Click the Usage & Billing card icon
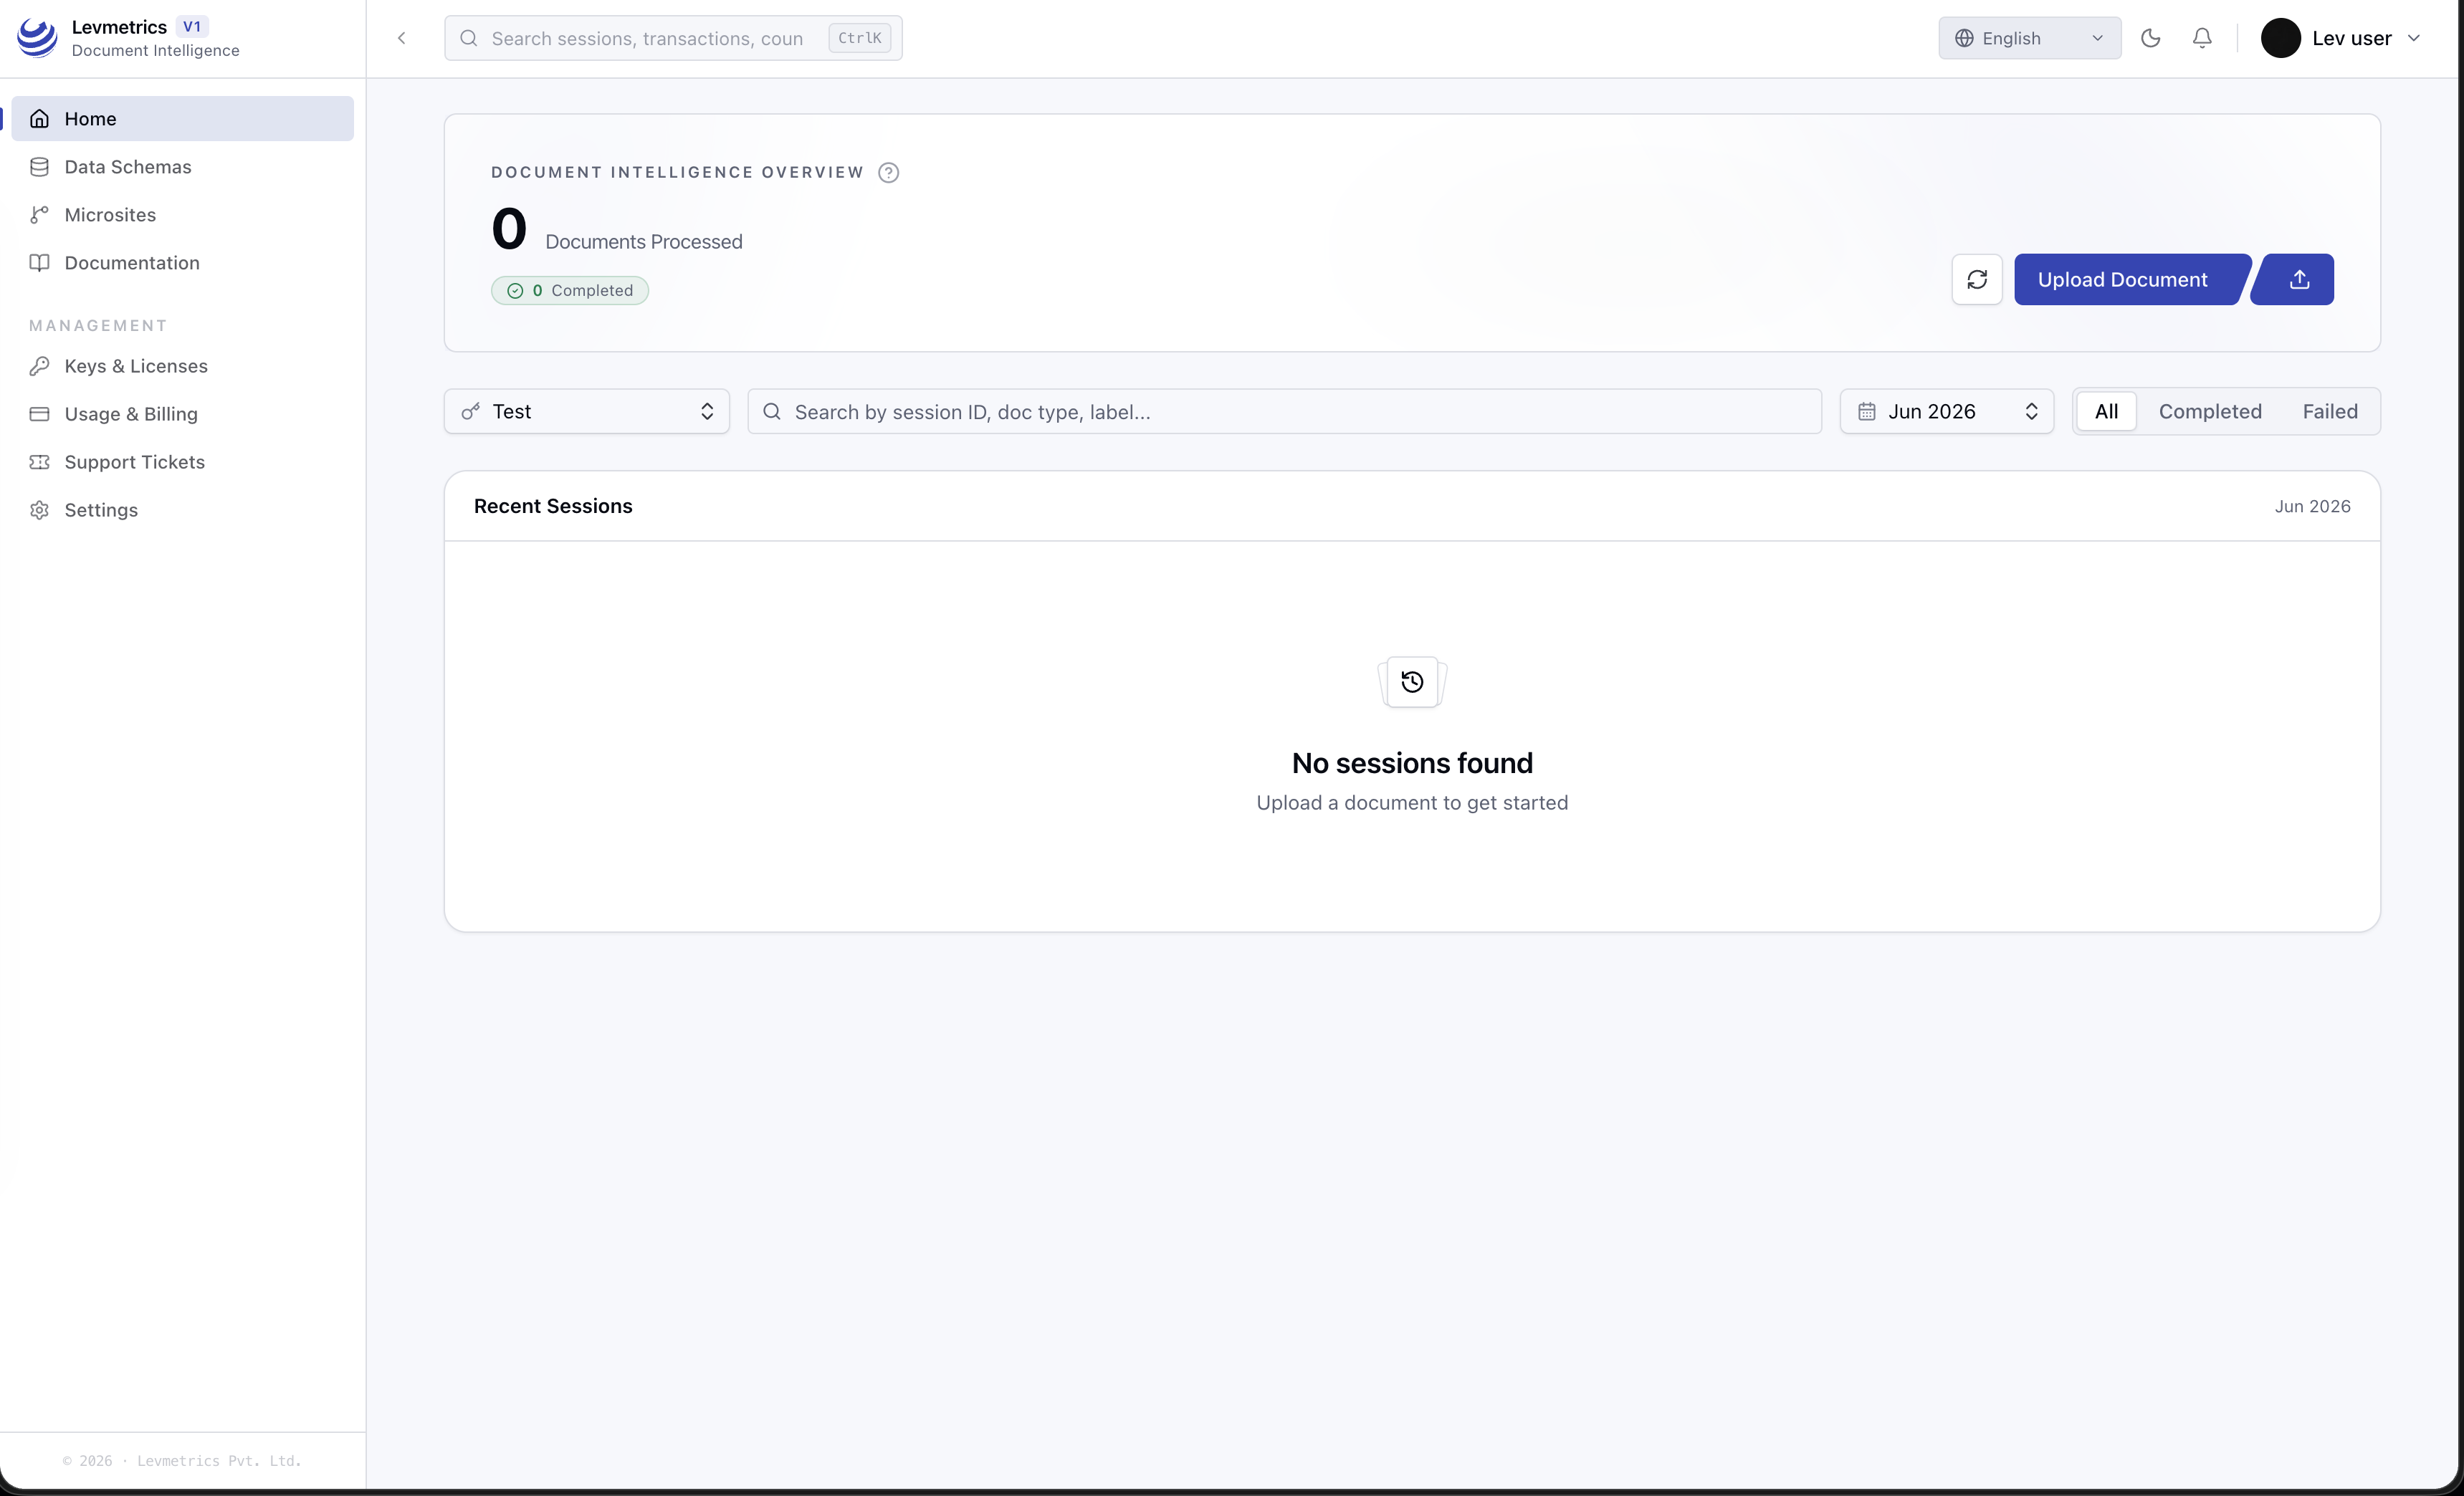The image size is (2464, 1496). pos(39,414)
